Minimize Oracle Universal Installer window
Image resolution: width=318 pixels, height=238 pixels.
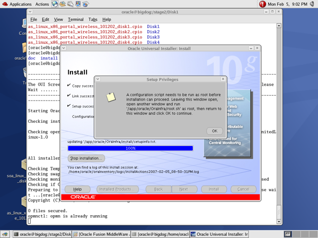pos(251,48)
